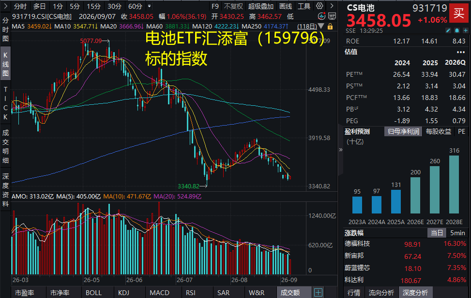Open the settings gear in chart toolbar

pyautogui.click(x=319, y=6)
